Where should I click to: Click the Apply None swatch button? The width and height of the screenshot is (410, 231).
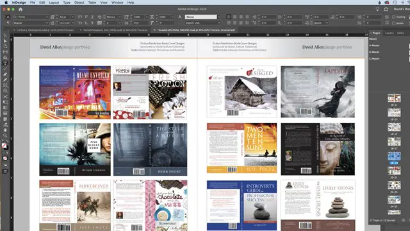pyautogui.click(x=5, y=158)
